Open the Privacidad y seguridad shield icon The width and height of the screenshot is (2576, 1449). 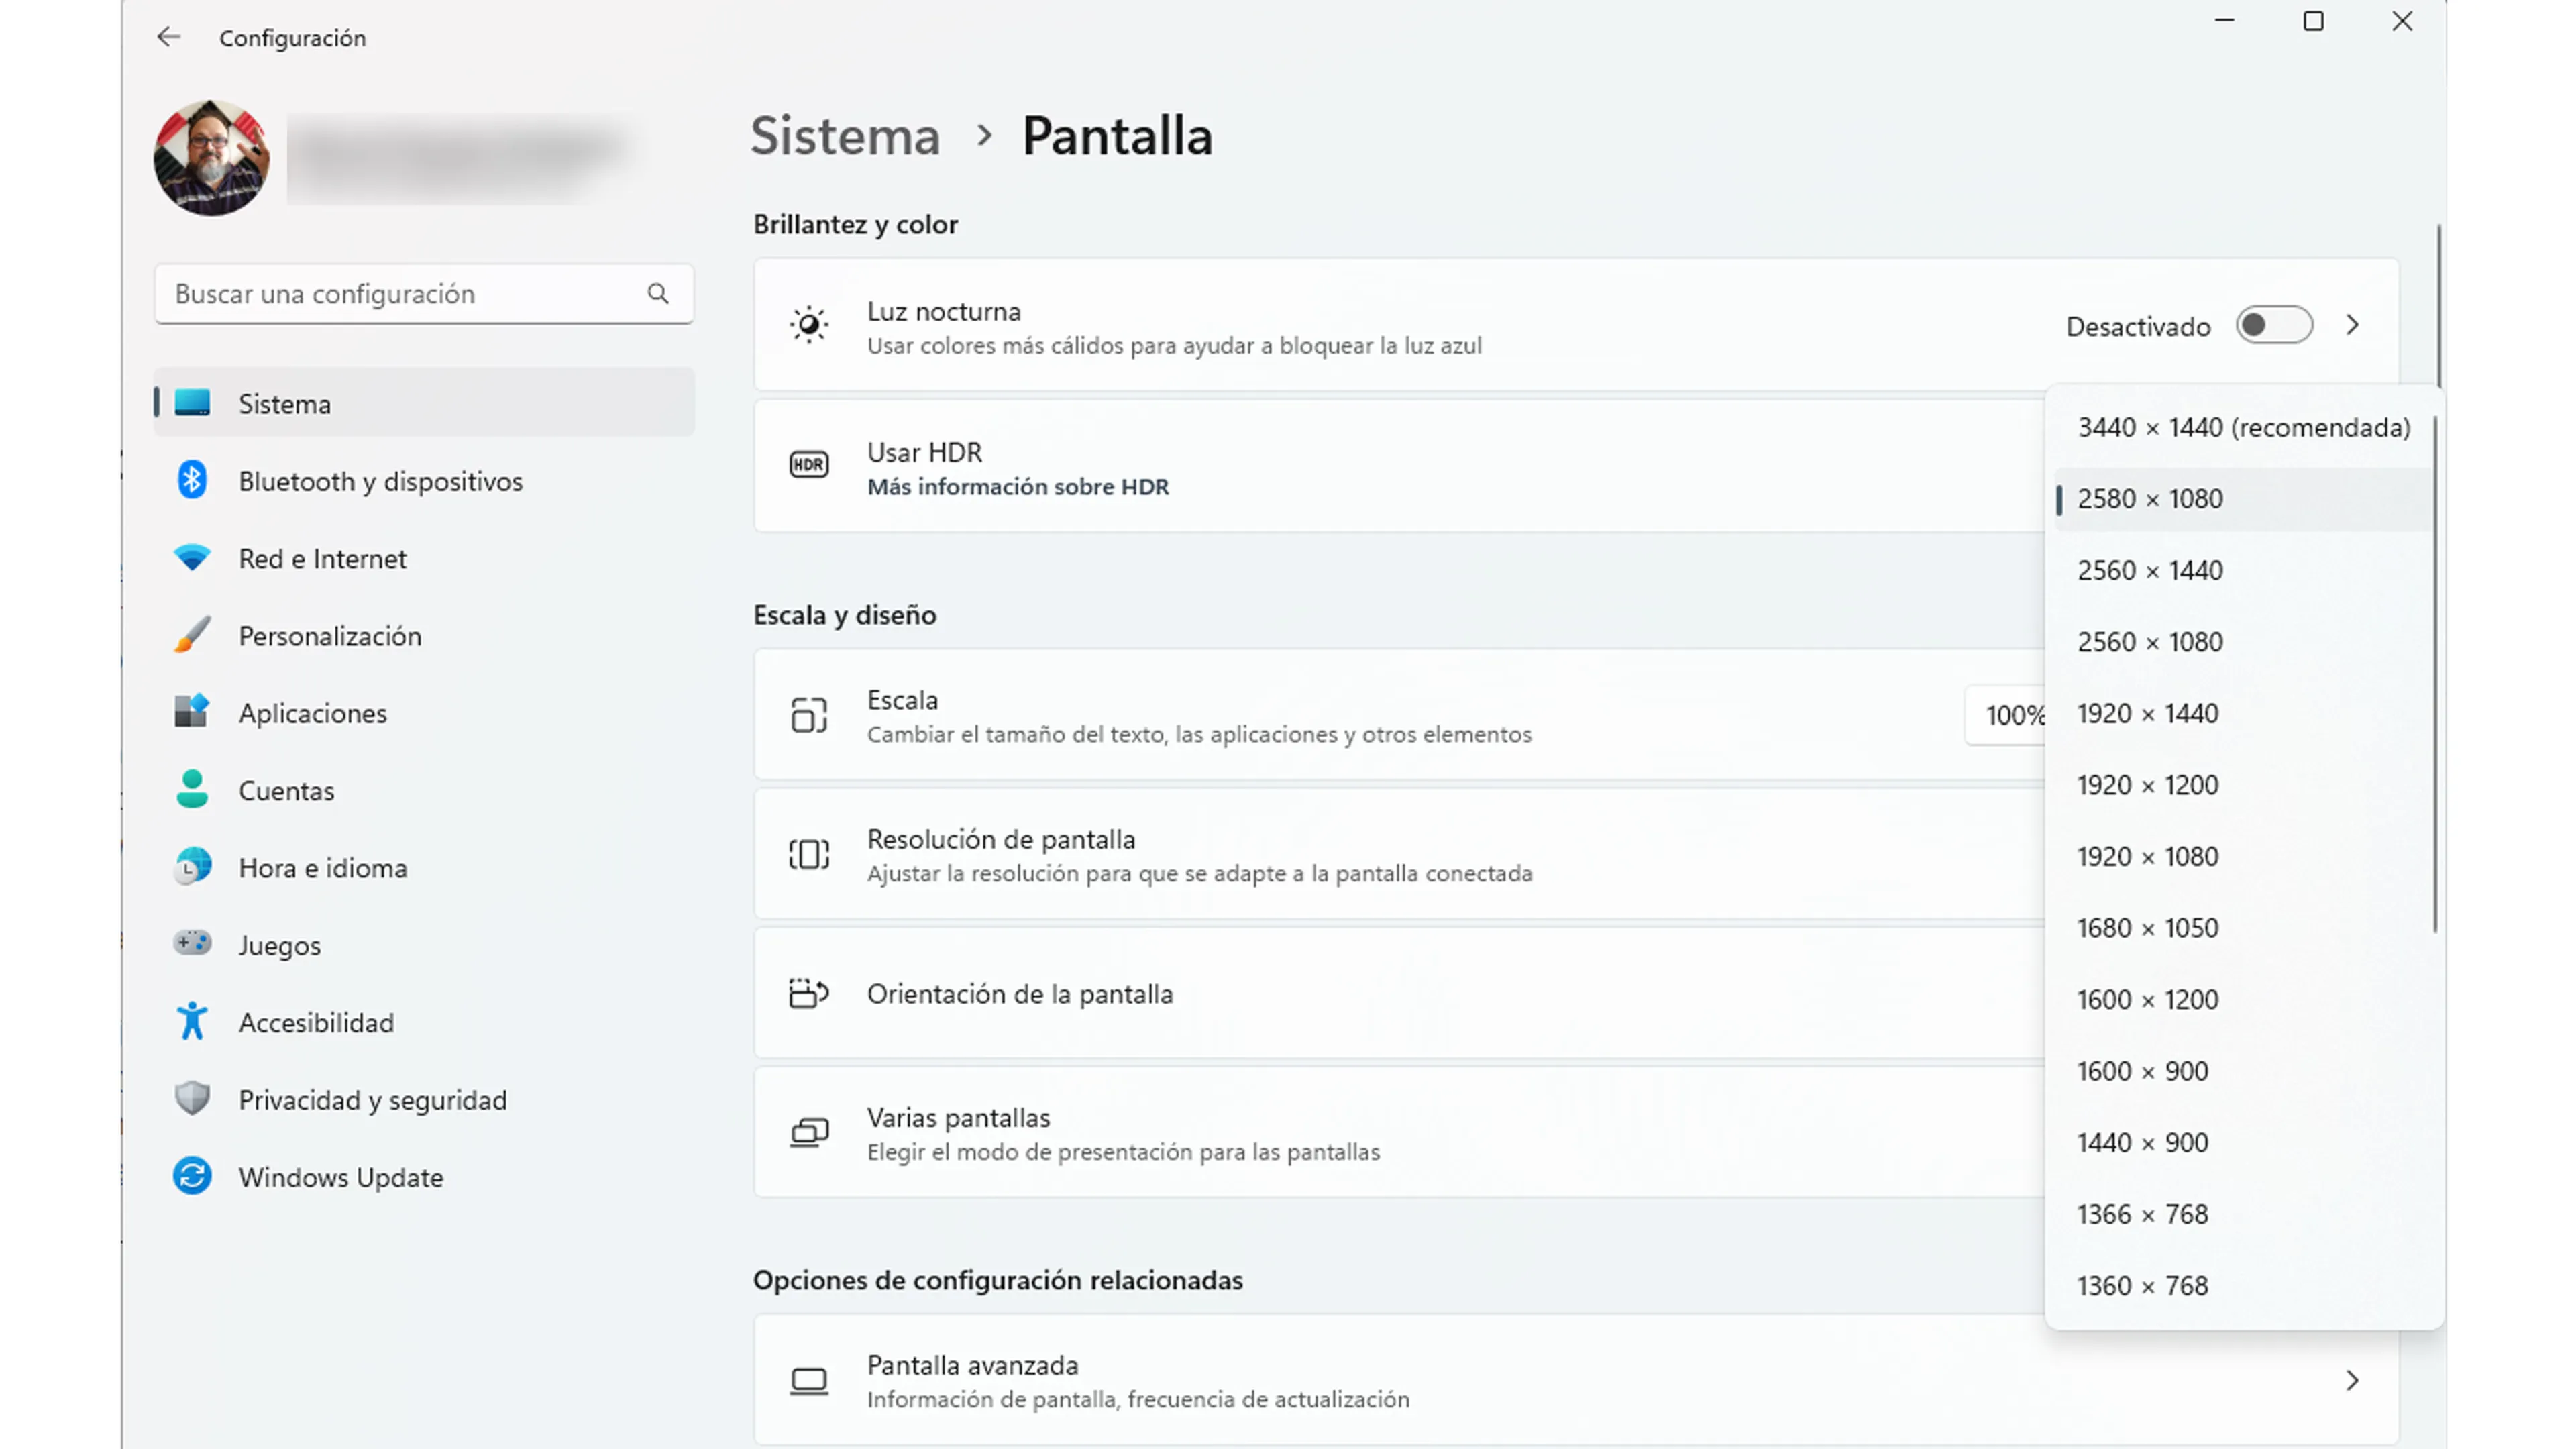[x=192, y=1099]
